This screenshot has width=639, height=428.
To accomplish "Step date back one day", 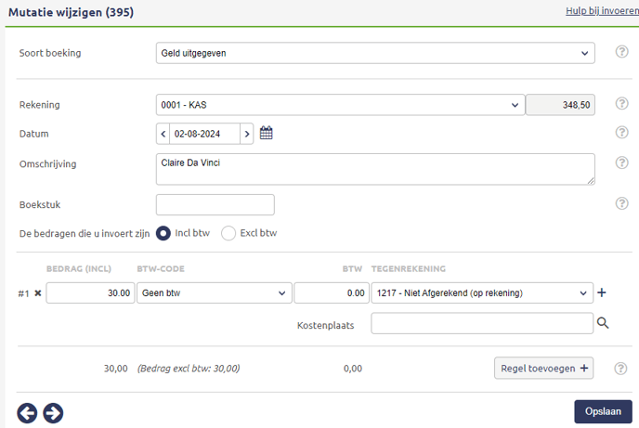I will tap(163, 134).
